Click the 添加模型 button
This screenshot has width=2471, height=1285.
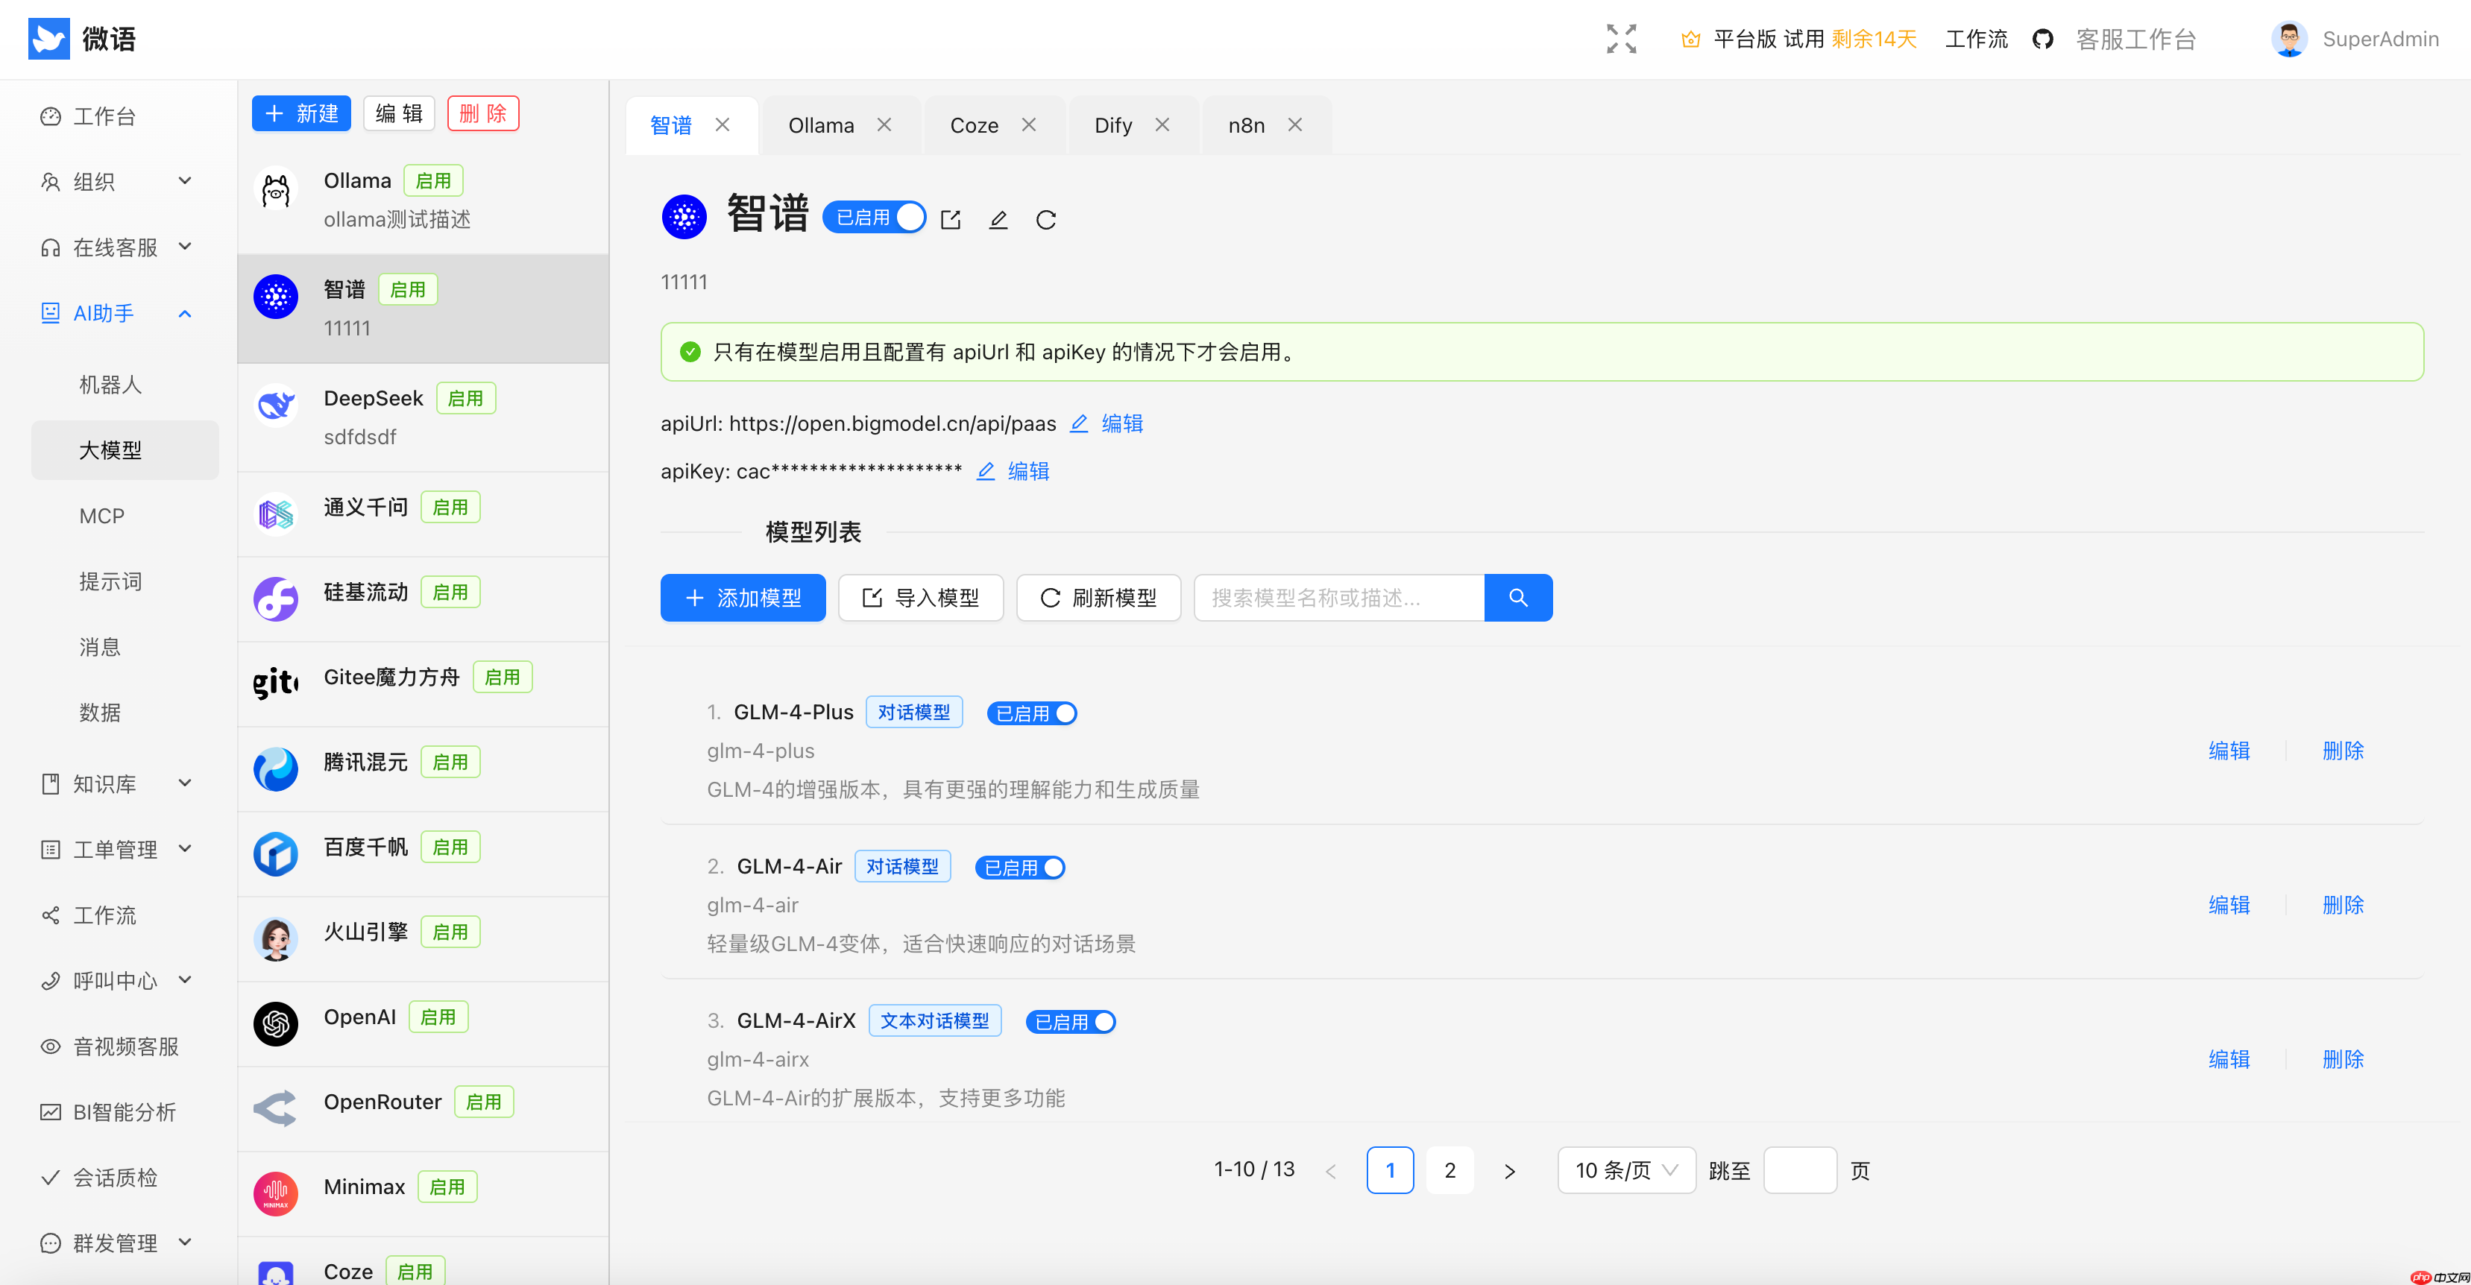pos(743,596)
